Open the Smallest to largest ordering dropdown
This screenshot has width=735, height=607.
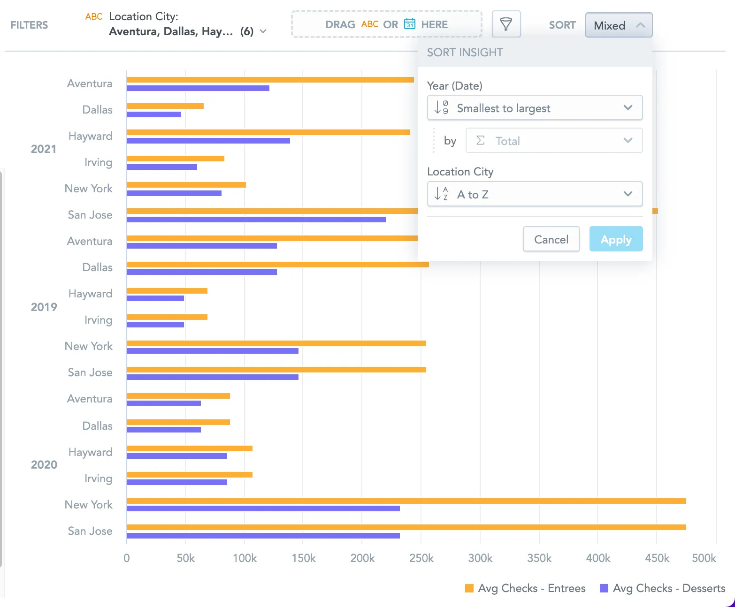pos(628,107)
